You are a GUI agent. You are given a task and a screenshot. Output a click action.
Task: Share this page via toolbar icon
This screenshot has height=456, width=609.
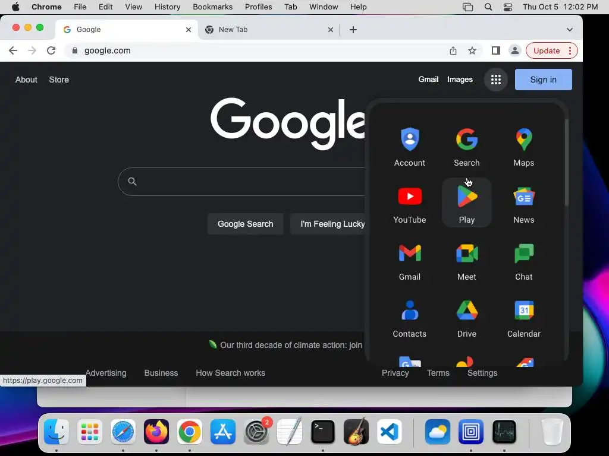tap(453, 50)
